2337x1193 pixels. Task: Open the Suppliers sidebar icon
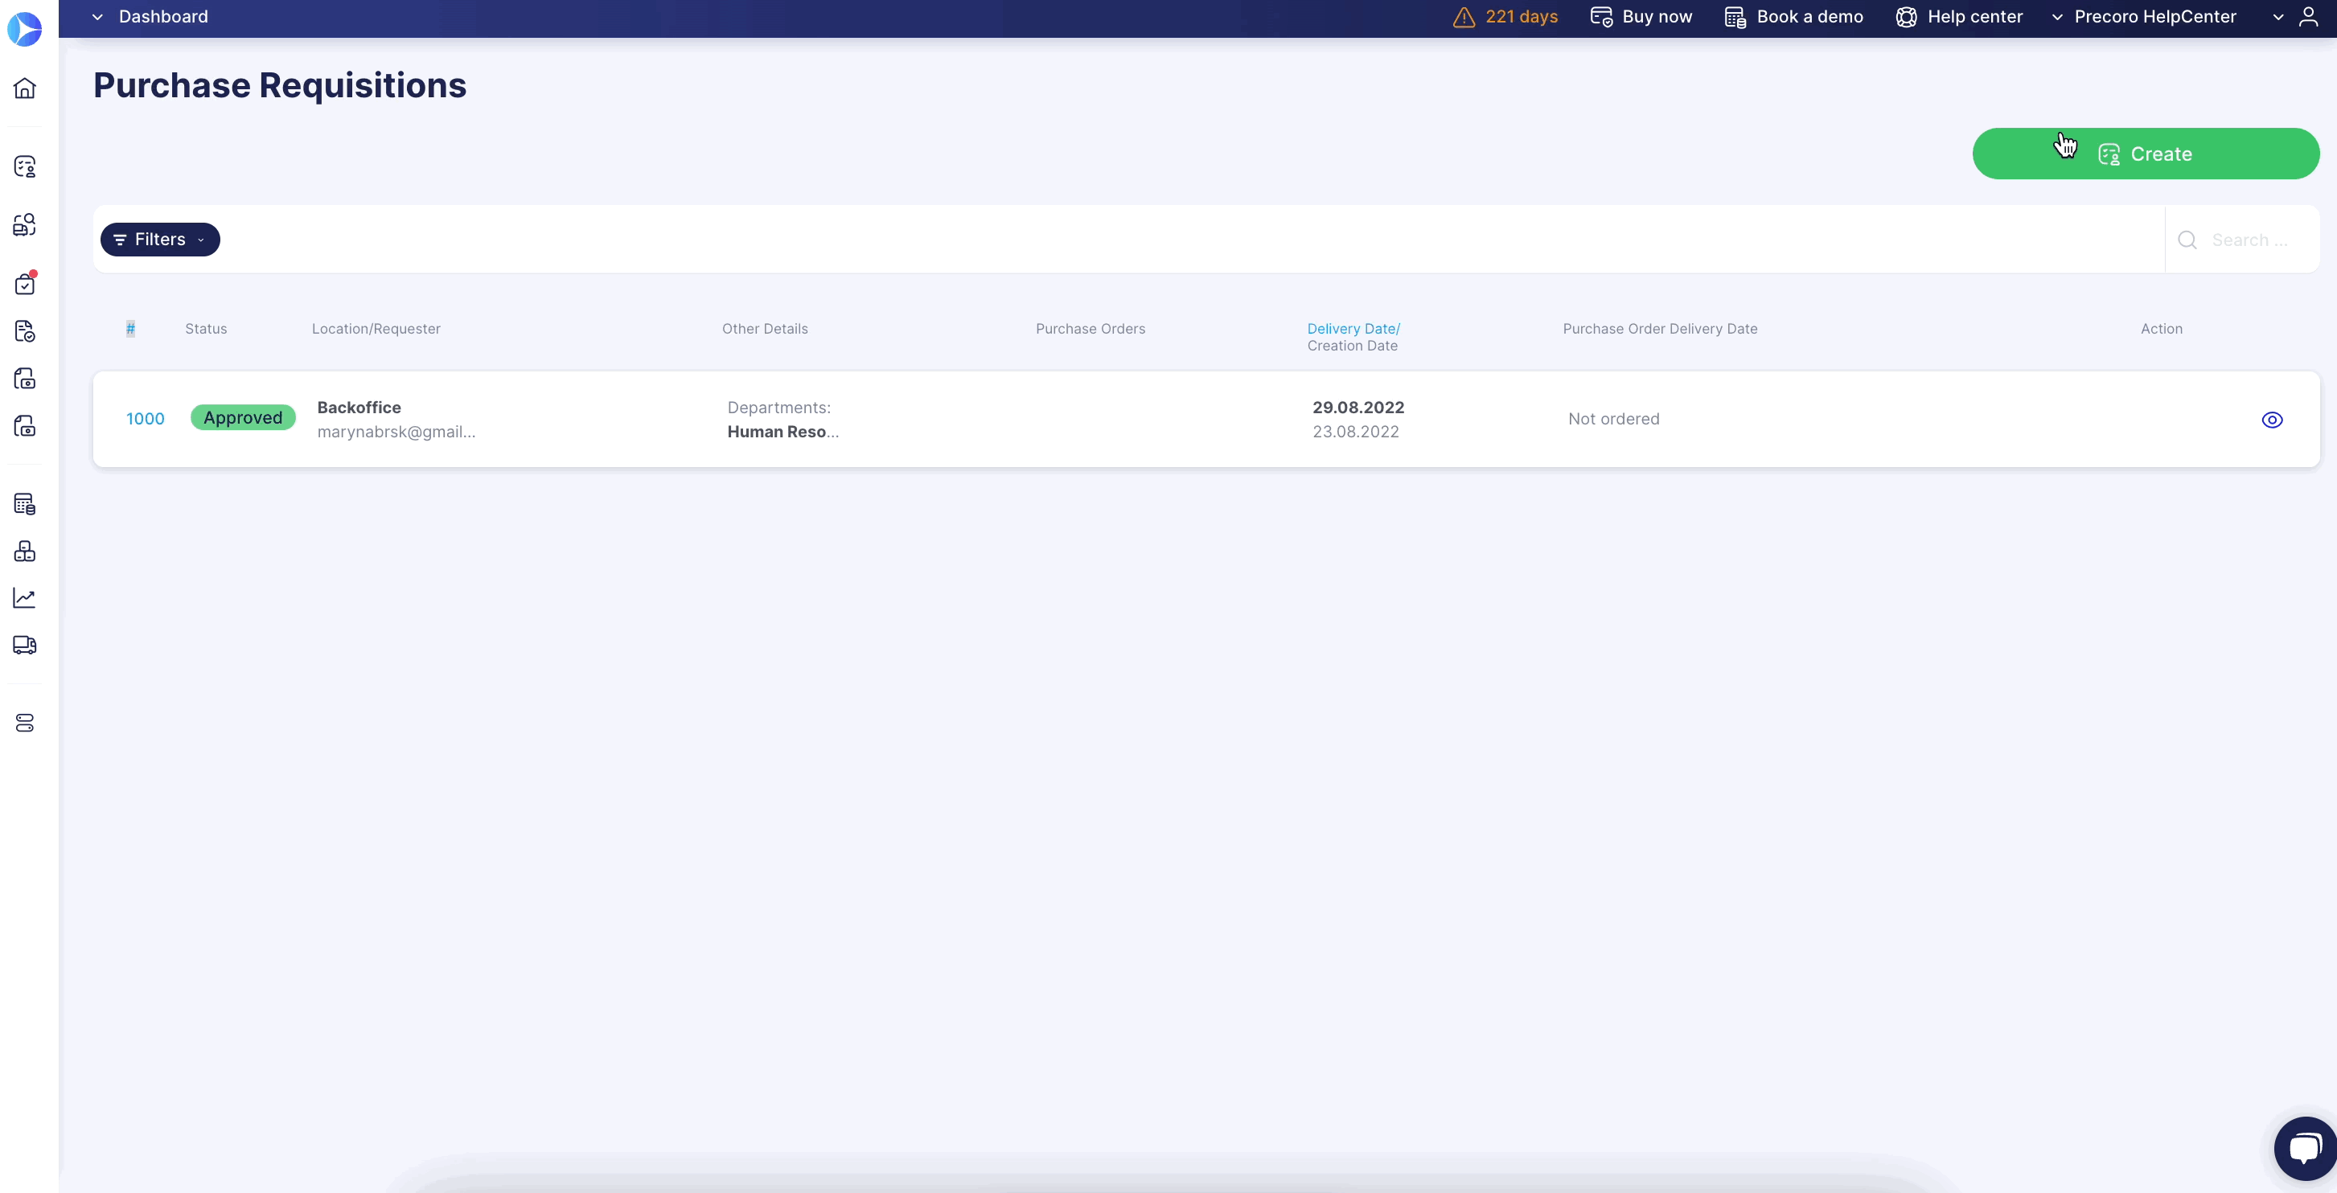tap(24, 225)
